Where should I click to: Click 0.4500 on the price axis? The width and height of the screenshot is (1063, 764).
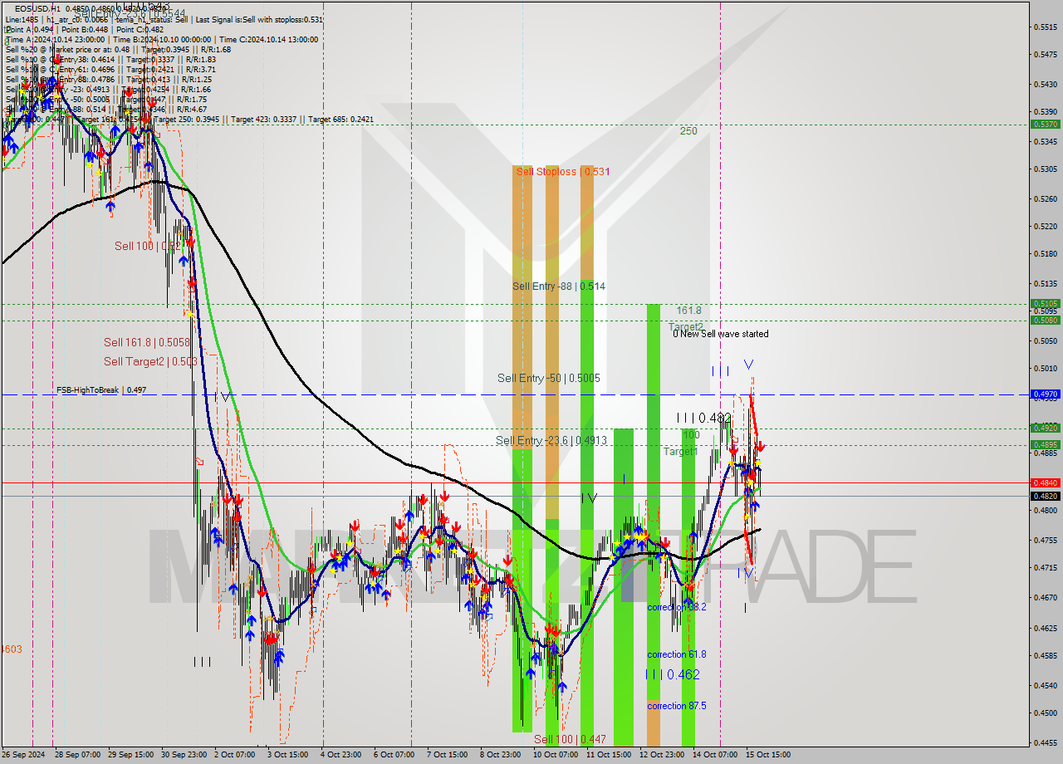(x=1045, y=713)
